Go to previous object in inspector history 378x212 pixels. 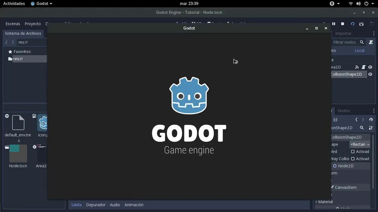click(x=356, y=120)
